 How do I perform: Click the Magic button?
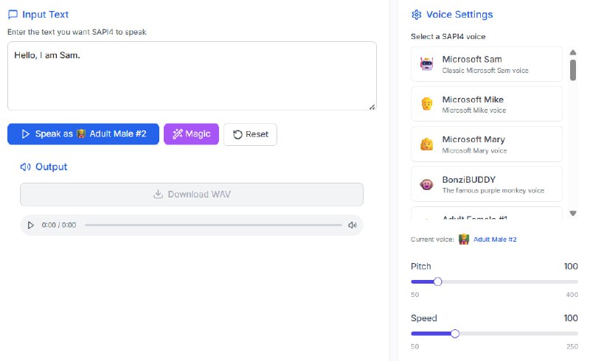click(191, 134)
